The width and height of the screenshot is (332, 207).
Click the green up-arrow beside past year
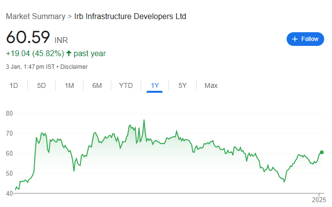69,53
